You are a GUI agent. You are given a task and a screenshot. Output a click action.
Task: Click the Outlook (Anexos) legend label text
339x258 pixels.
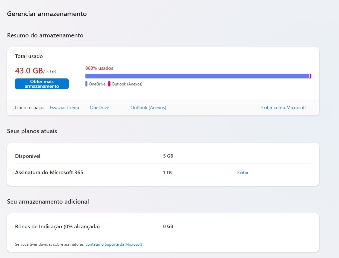pos(127,84)
